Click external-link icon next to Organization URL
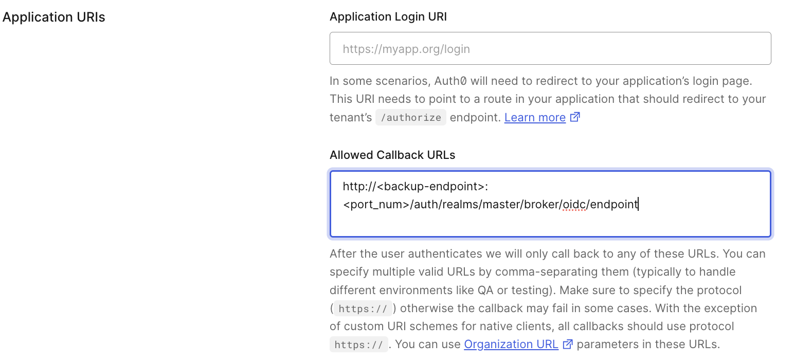Image resolution: width=794 pixels, height=361 pixels. 568,345
